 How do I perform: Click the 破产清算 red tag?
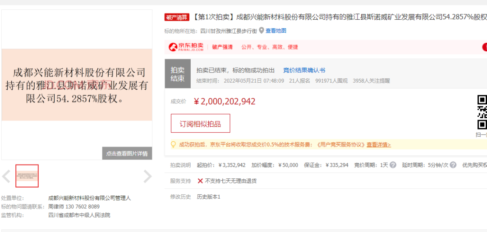pyautogui.click(x=177, y=18)
